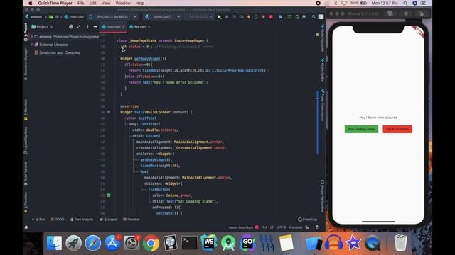Image resolution: width=455 pixels, height=255 pixels.
Task: Trigger Flutter hot reload lightning icon
Action: (249, 17)
